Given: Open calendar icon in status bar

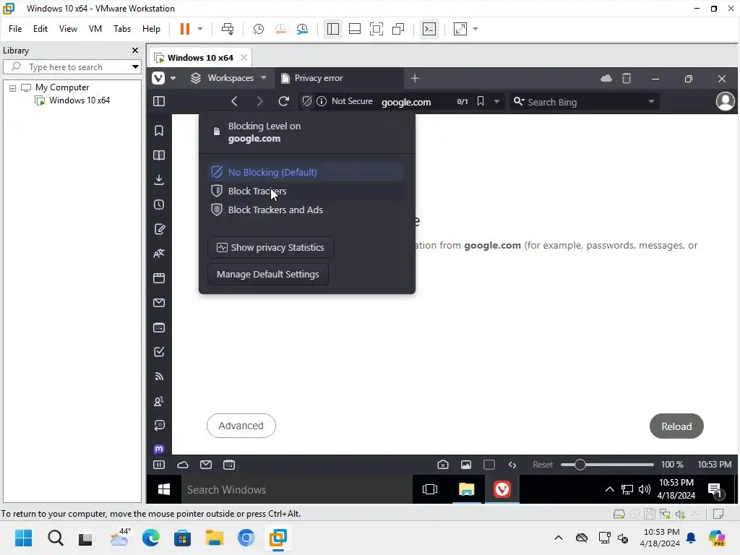Looking at the screenshot, I should [229, 465].
